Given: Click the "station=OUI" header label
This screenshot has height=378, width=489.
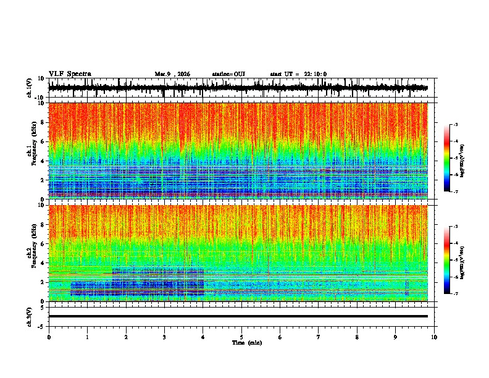Looking at the screenshot, I should pos(228,74).
